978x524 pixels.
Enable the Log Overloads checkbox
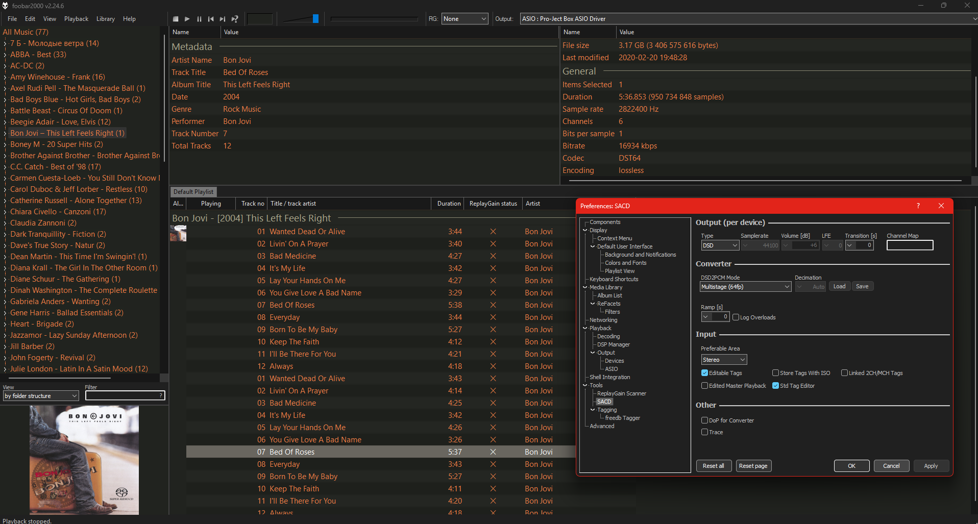tap(736, 317)
